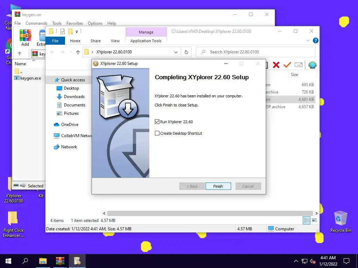Viewport: 358px width, 268px height.
Task: Open Right Click Enhancer desktop folder
Action: click(x=13, y=224)
